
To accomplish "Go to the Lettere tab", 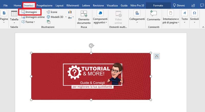I will 86,5.
